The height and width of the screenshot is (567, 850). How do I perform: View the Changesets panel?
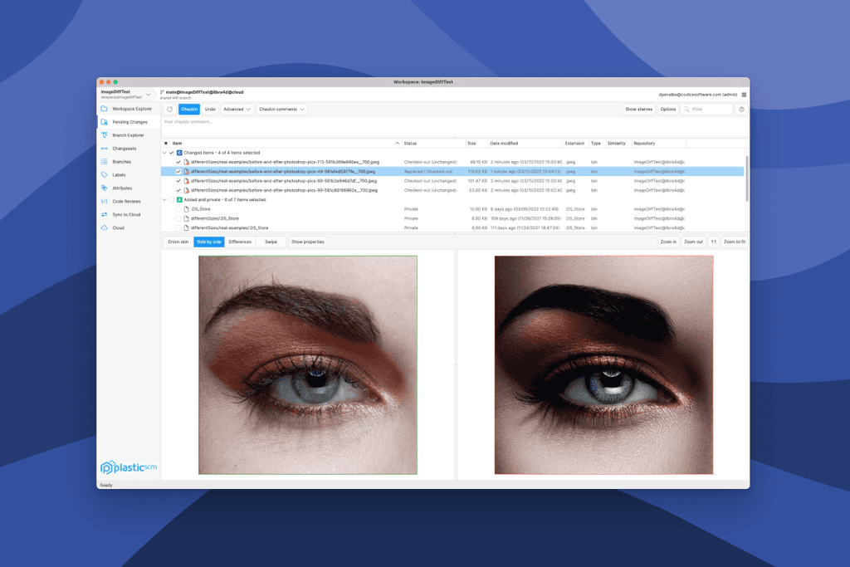coord(127,149)
